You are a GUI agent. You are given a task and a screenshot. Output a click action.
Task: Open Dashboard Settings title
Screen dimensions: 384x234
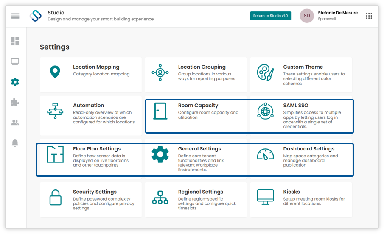pyautogui.click(x=308, y=148)
